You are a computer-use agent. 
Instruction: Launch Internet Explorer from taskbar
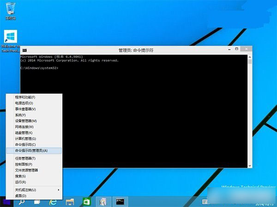click(x=53, y=201)
